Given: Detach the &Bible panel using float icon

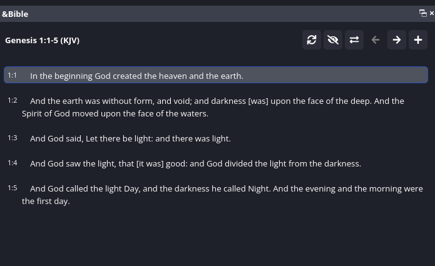Looking at the screenshot, I should 423,13.
